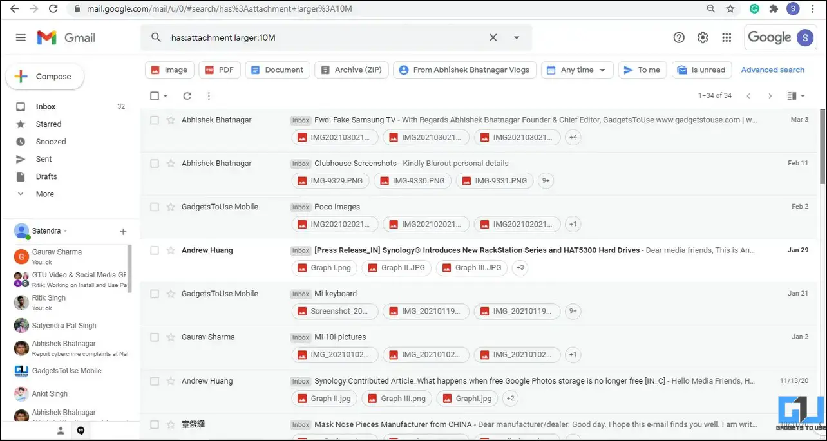This screenshot has height=441, width=827.
Task: Select the Synology RackStation email checkbox
Action: (x=155, y=250)
